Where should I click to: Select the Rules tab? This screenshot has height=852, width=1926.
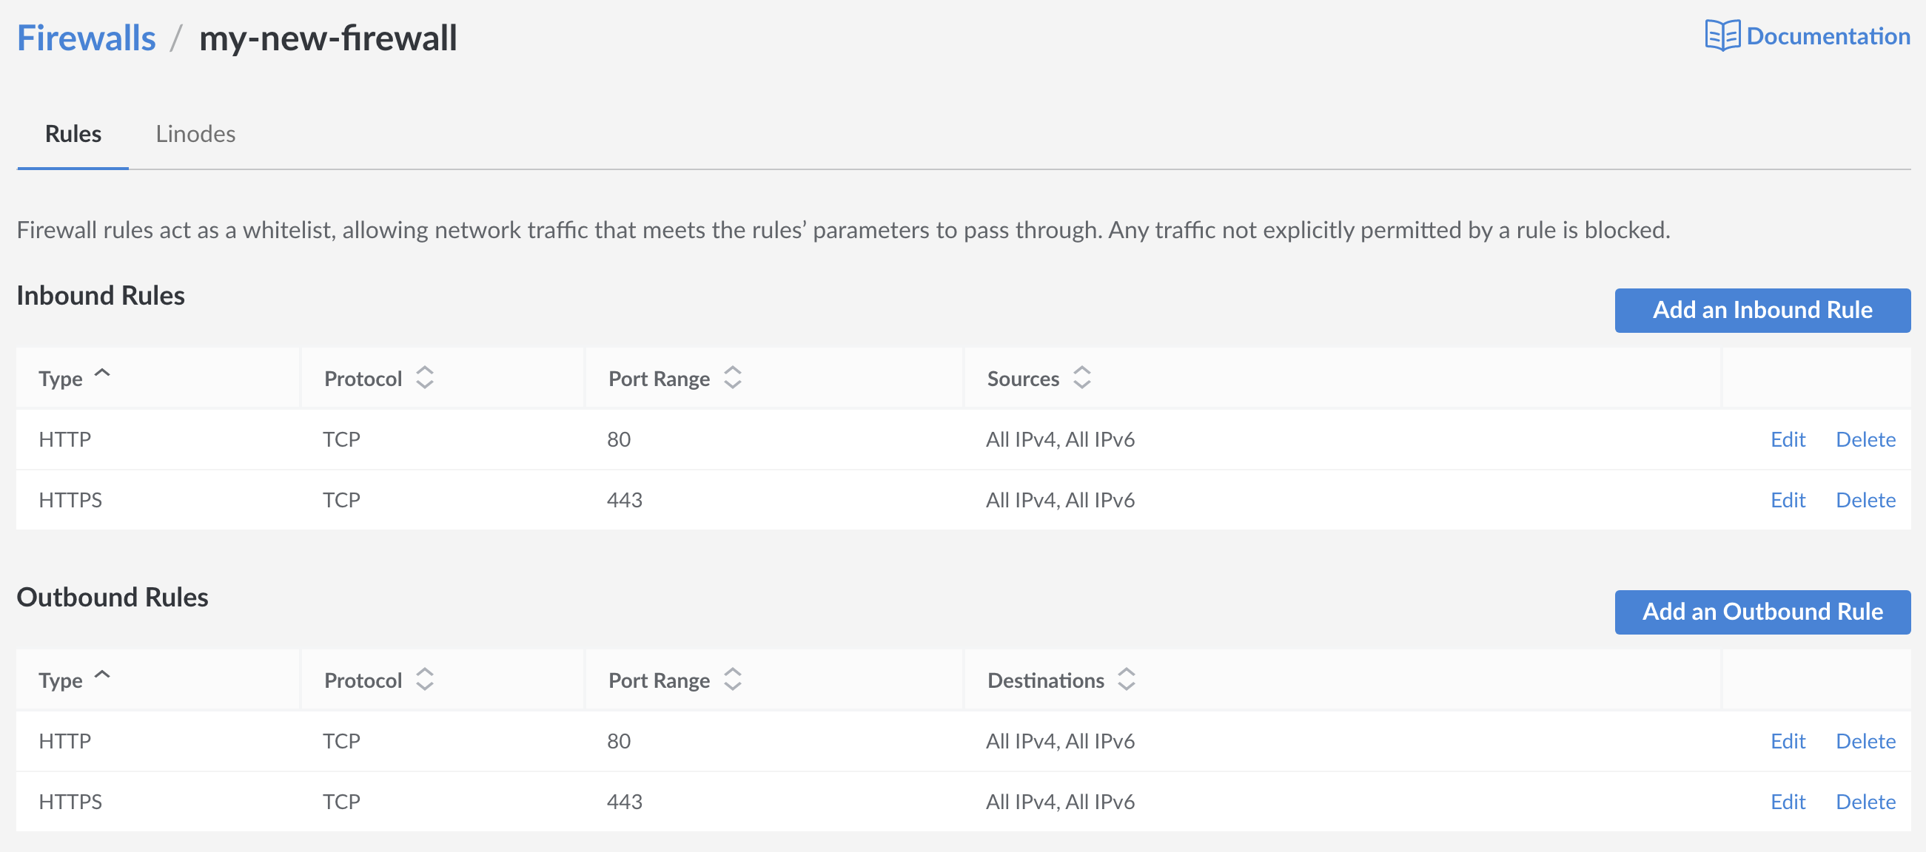(x=73, y=135)
